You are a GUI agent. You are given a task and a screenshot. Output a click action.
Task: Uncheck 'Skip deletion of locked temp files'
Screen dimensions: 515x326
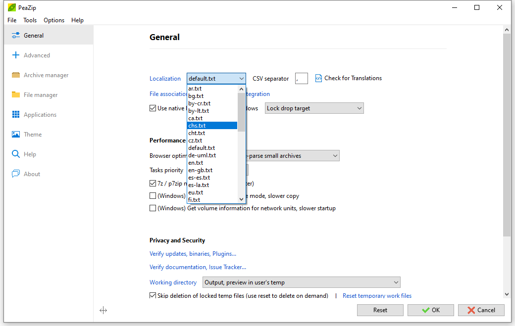(153, 296)
